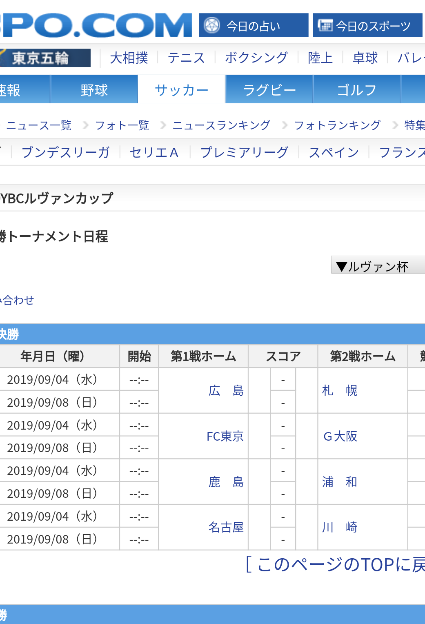
Task: Go to 卓球 section
Action: (x=365, y=58)
